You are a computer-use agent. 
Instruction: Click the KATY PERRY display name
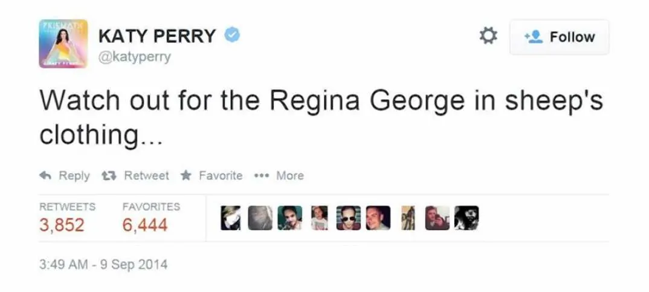[x=157, y=36]
